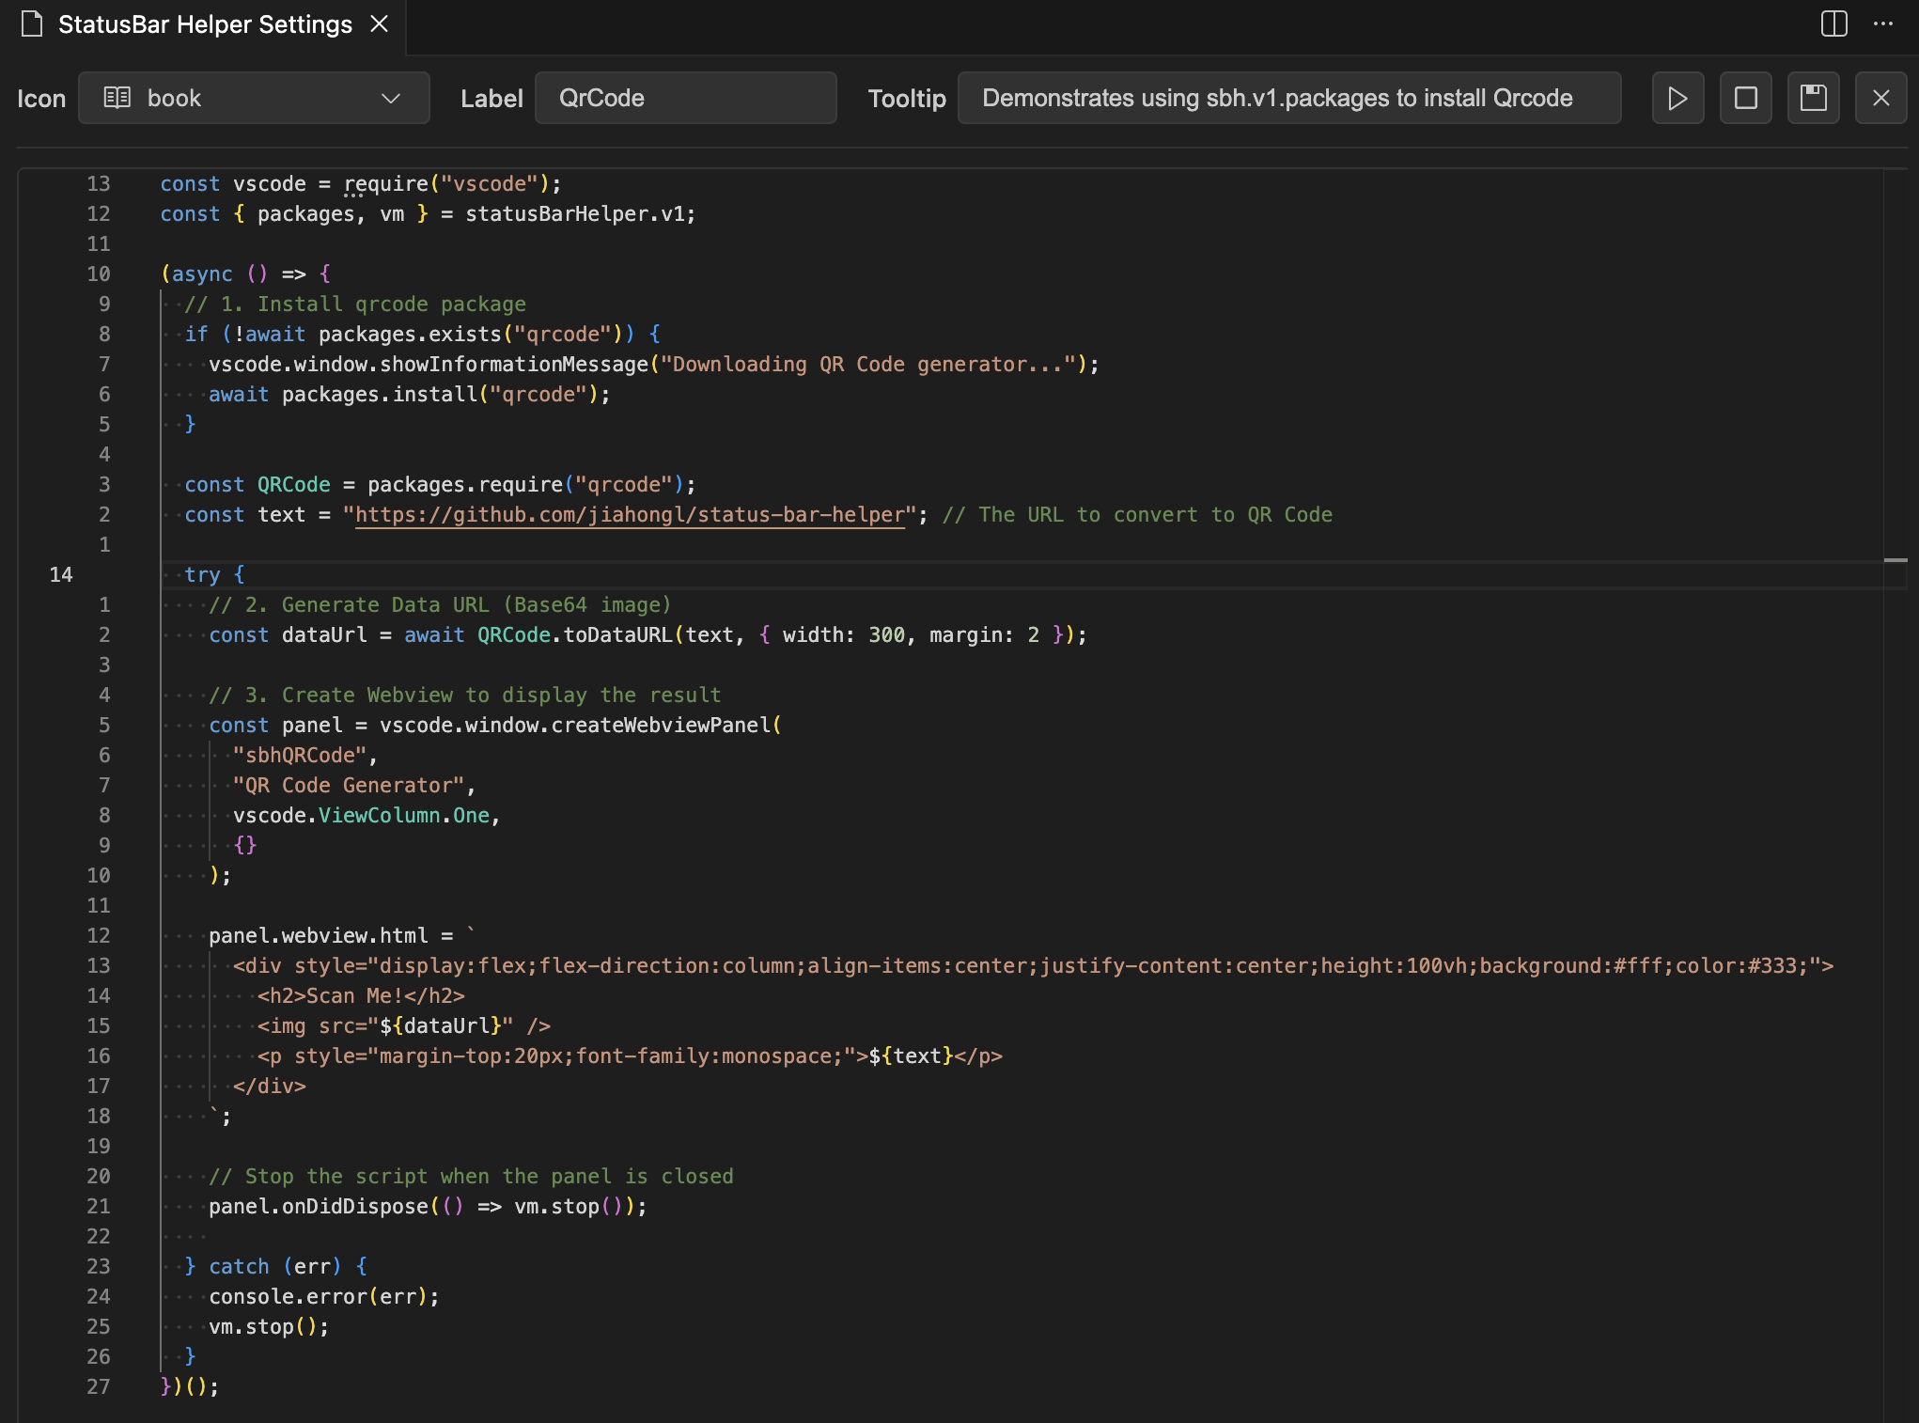
Task: Click the Tooltip text input field
Action: tap(1288, 98)
